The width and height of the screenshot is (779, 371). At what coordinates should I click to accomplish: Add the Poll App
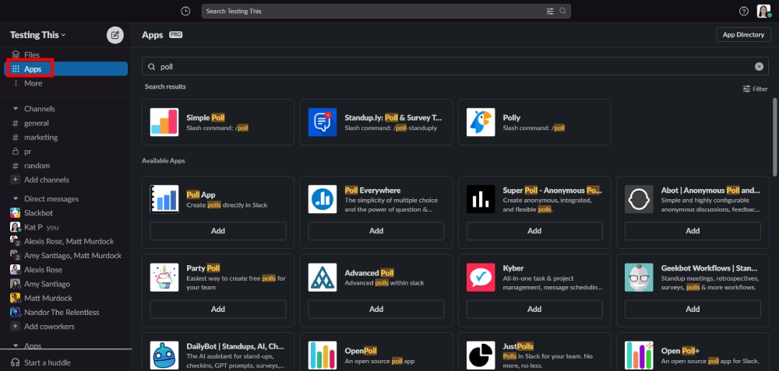click(218, 231)
